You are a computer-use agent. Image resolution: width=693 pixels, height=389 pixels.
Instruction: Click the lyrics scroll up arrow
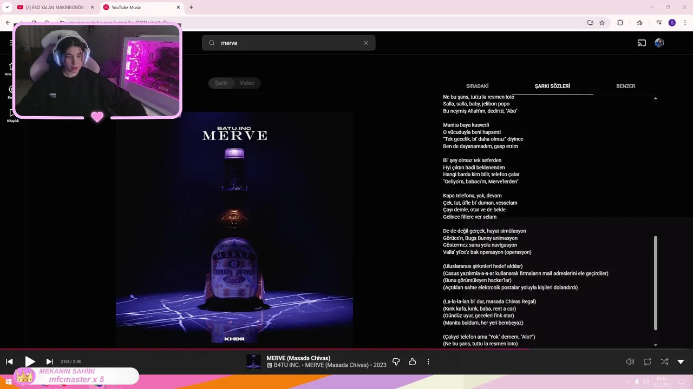click(x=656, y=98)
